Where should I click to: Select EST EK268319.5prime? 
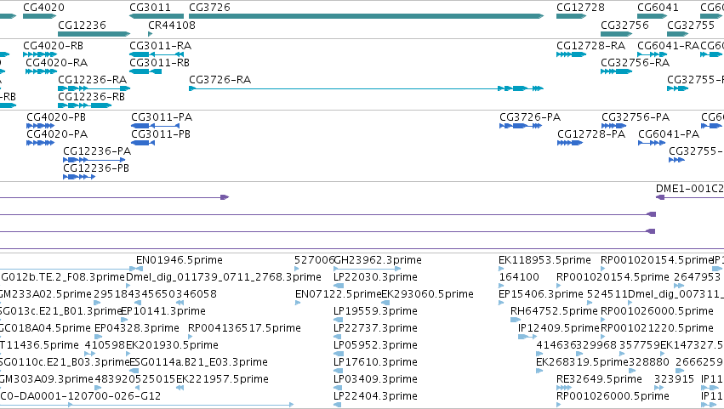pos(583,362)
